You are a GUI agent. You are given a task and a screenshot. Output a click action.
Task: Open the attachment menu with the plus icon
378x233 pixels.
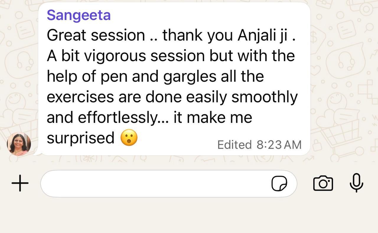tap(20, 183)
